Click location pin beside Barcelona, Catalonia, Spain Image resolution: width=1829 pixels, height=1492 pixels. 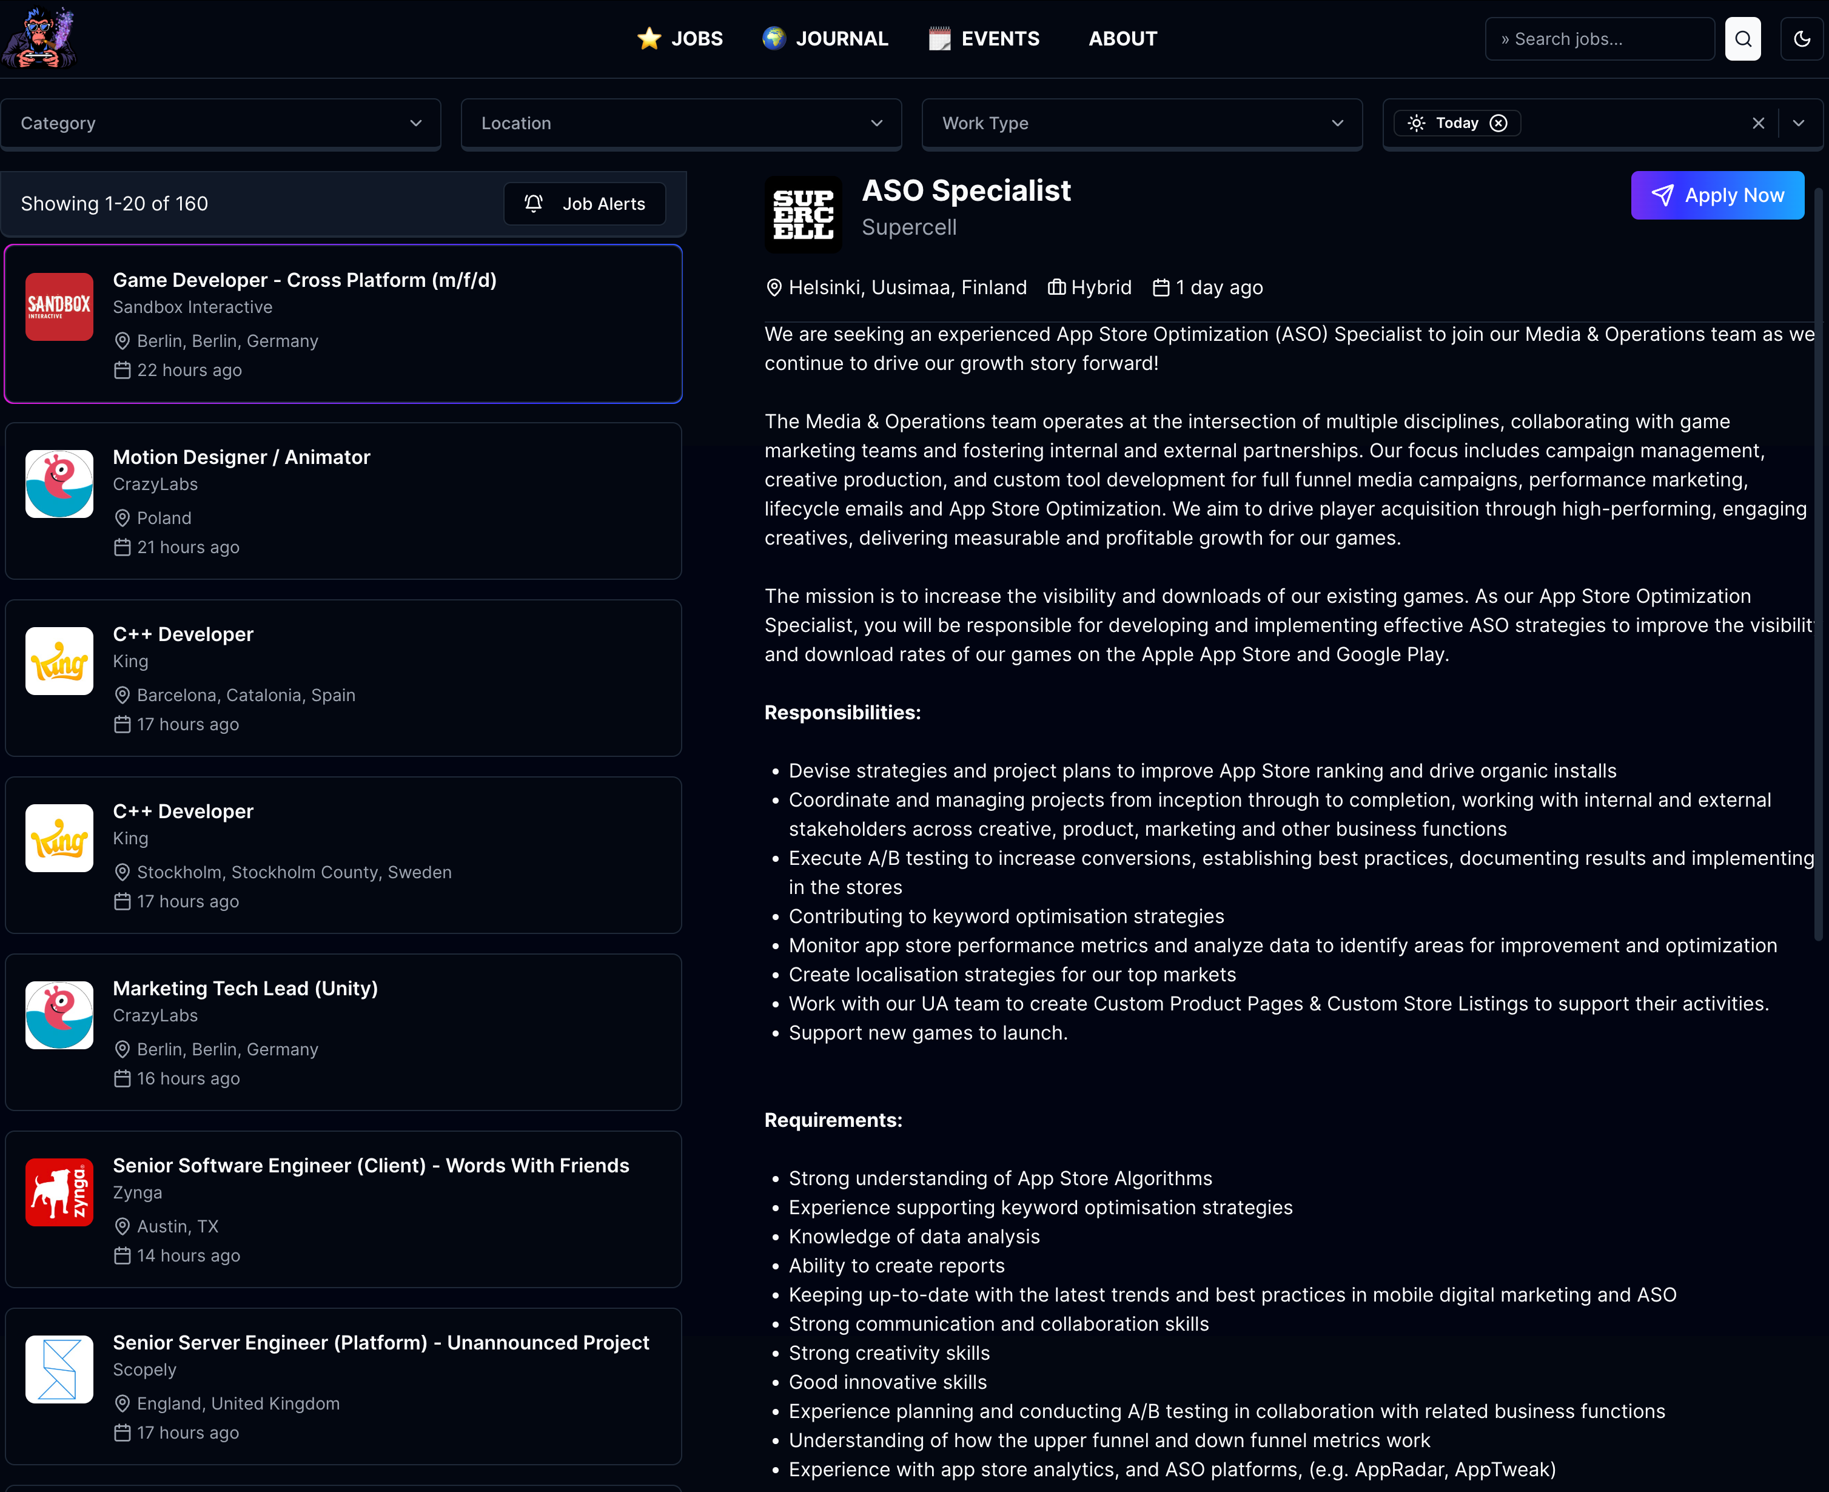pos(122,695)
